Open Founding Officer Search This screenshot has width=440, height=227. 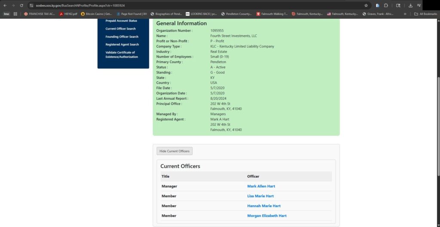pos(122,37)
